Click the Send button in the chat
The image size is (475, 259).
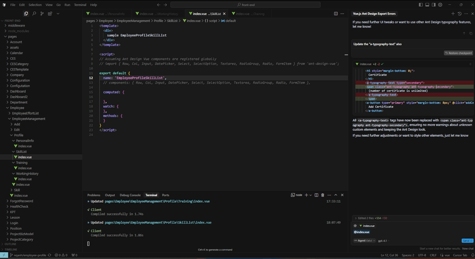tap(467, 241)
